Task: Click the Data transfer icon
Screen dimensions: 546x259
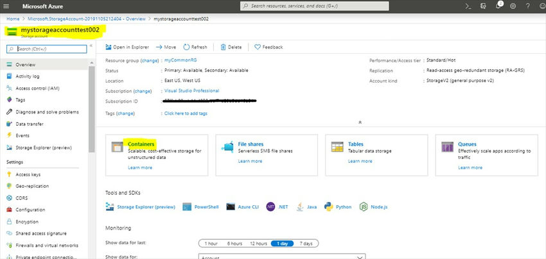Action: [x=10, y=124]
